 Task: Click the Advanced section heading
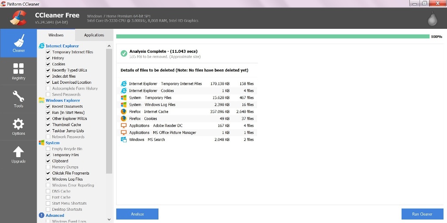[x=55, y=216]
